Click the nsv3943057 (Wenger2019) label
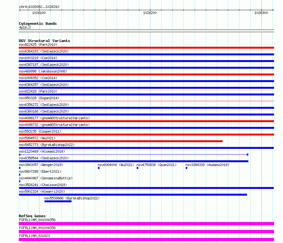Screen dimensions: 283x243 41,165
